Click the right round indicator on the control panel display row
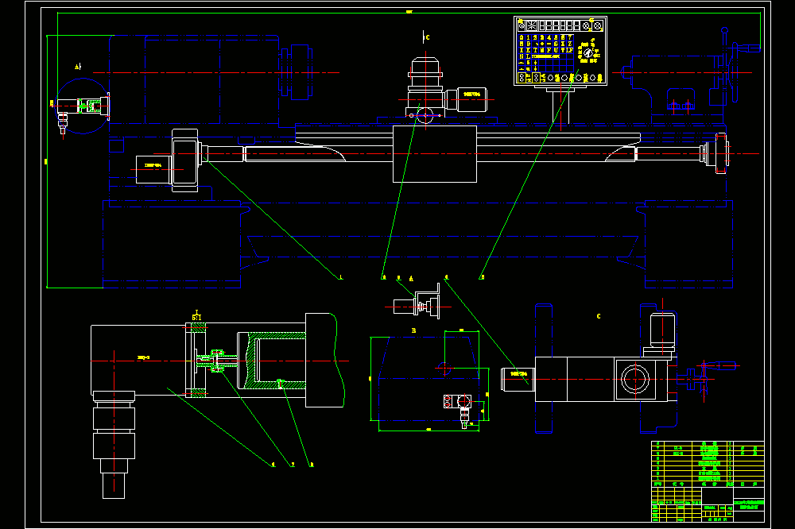This screenshot has width=795, height=529. 599,25
